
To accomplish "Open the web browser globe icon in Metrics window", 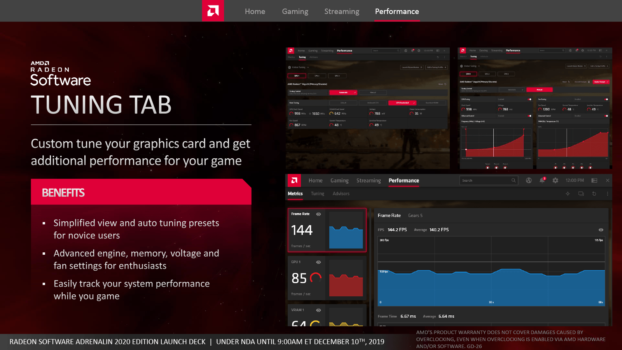I will coord(529,180).
